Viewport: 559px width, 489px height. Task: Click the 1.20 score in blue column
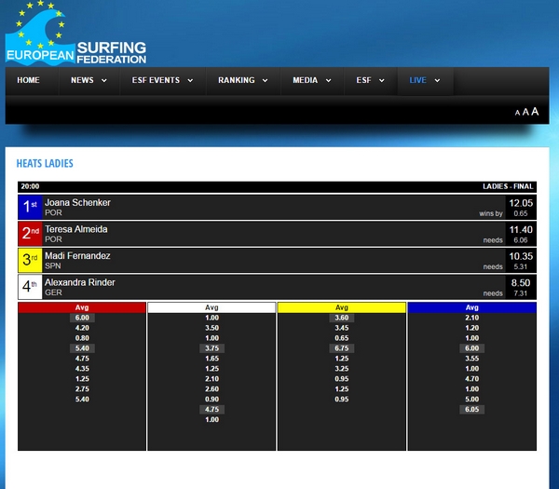point(472,328)
